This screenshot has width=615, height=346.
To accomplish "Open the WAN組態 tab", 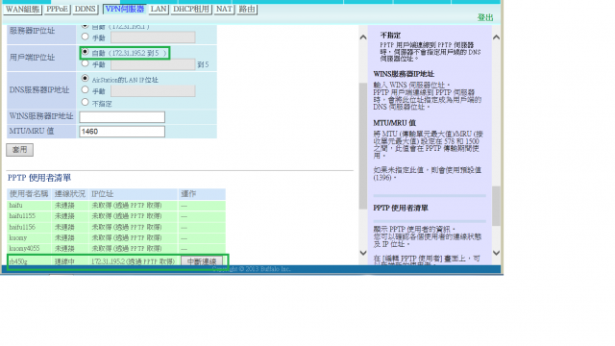I will pos(22,10).
